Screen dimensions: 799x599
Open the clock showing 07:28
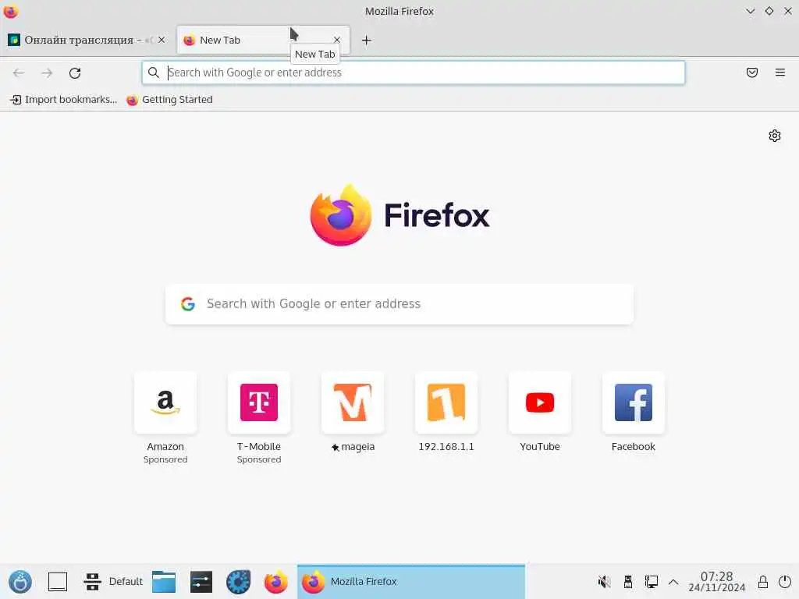pyautogui.click(x=716, y=582)
